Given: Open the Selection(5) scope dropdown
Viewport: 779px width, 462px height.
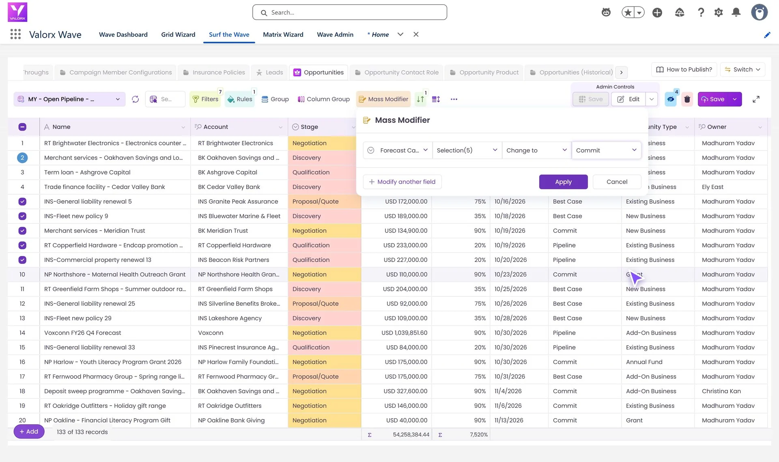Looking at the screenshot, I should 467,150.
